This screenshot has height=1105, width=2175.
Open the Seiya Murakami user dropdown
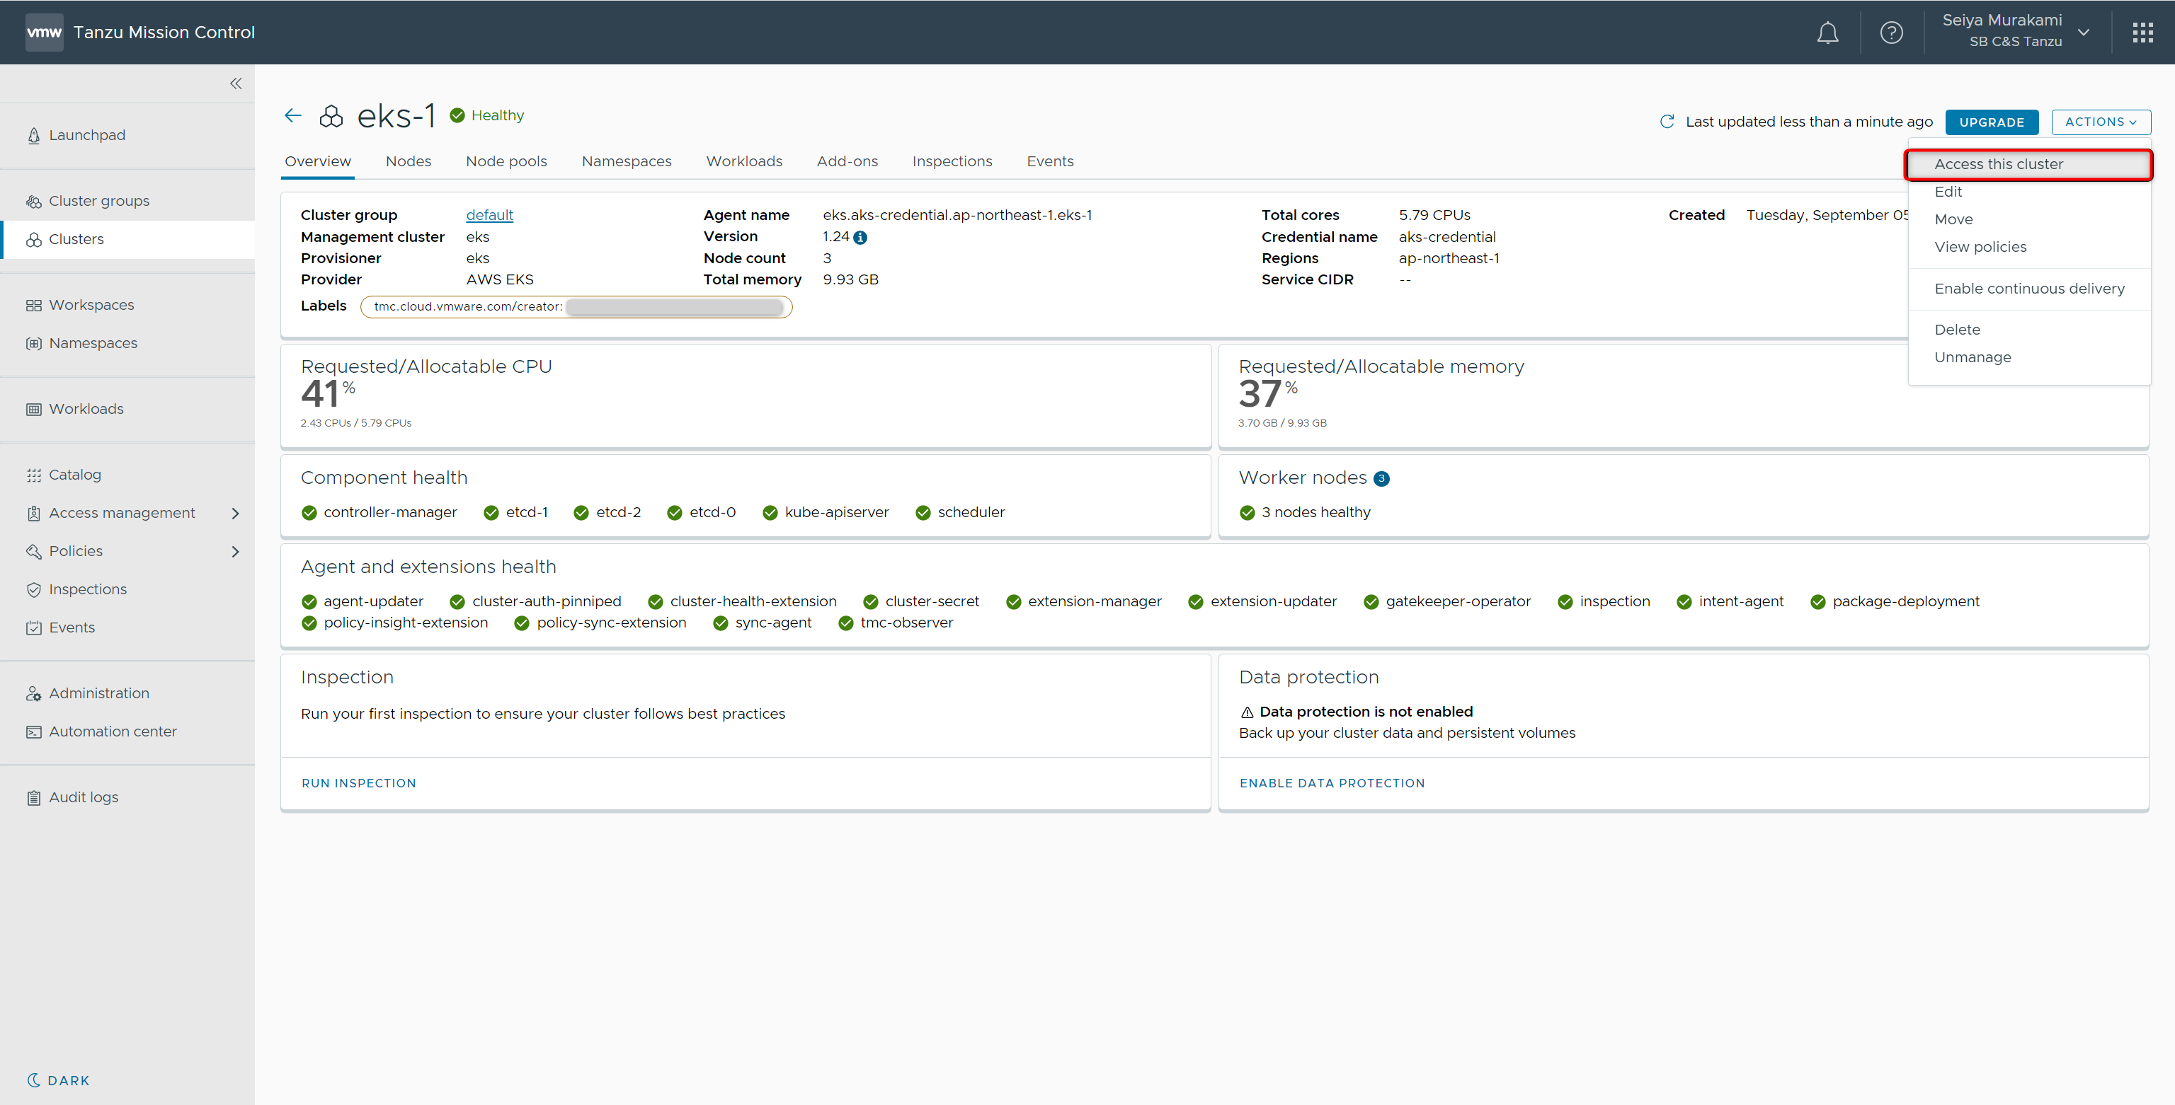point(2083,32)
